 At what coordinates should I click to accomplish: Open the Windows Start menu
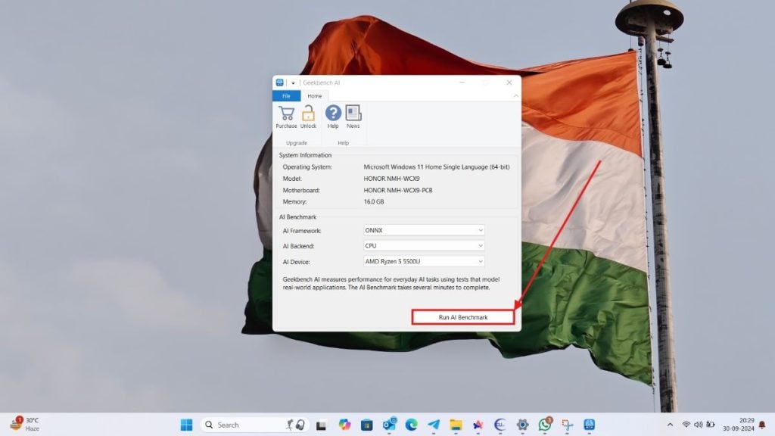pyautogui.click(x=186, y=425)
